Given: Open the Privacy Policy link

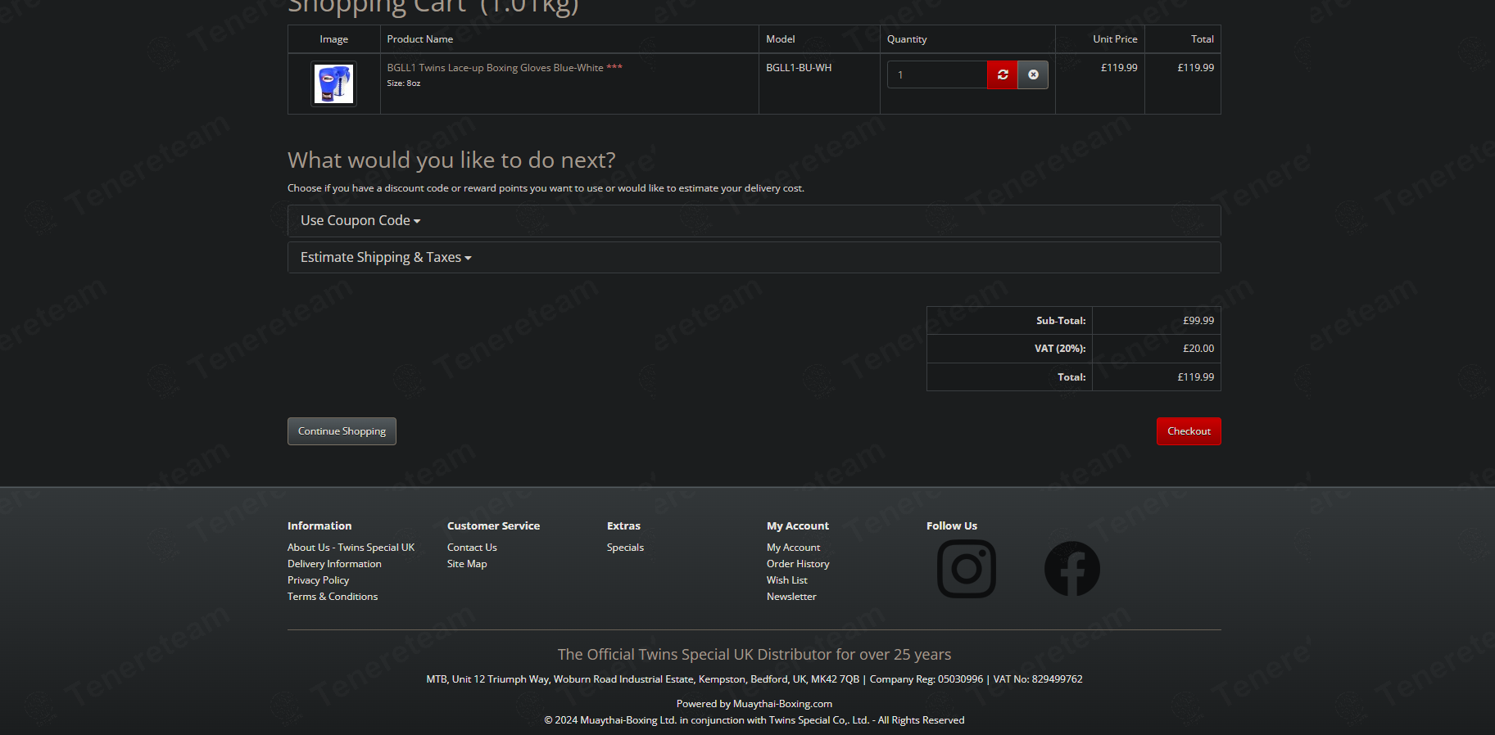Looking at the screenshot, I should [318, 580].
